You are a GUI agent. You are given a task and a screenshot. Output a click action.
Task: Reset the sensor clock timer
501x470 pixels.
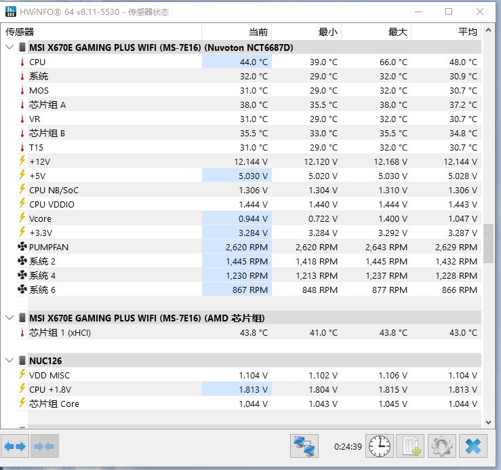click(380, 446)
